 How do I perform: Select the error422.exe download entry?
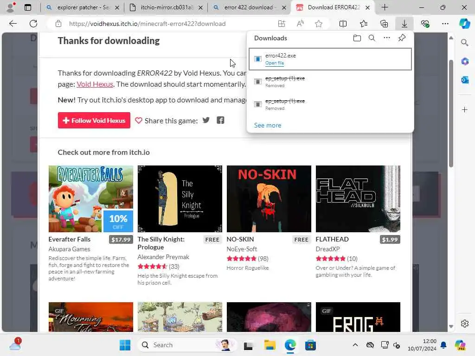pos(330,59)
